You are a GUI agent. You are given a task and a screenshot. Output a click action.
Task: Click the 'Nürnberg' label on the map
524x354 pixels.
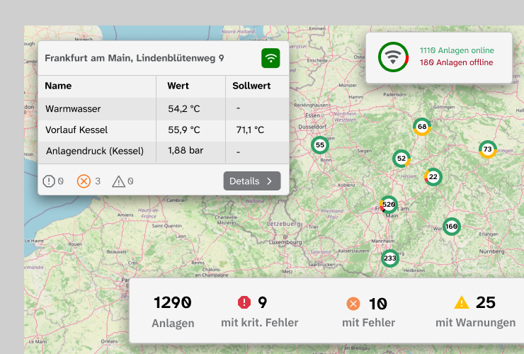pos(491,251)
